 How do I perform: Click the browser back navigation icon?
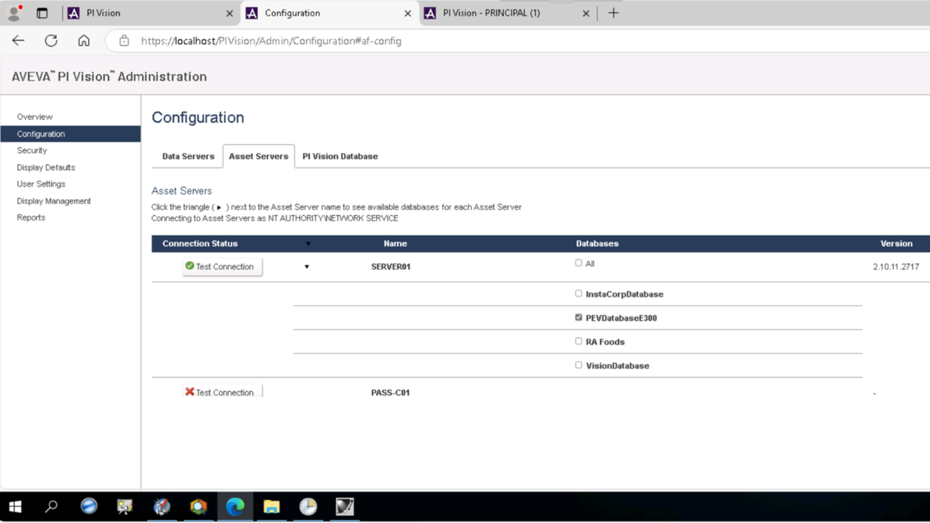(18, 41)
